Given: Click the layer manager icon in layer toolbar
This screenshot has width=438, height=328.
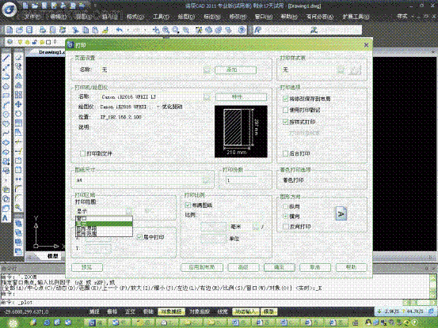Looking at the screenshot, I should (x=10, y=42).
